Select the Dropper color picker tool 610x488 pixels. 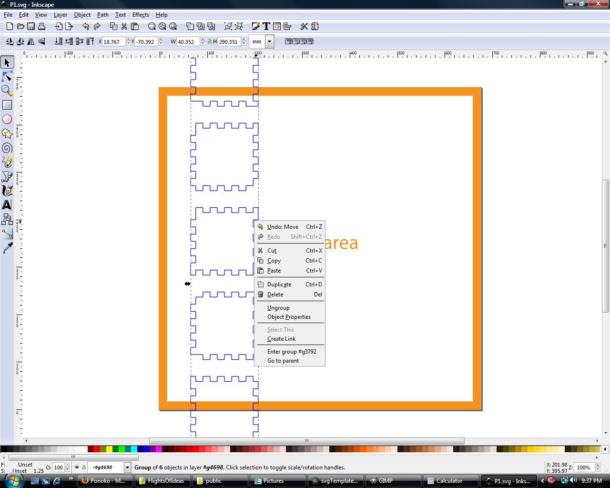coord(7,248)
